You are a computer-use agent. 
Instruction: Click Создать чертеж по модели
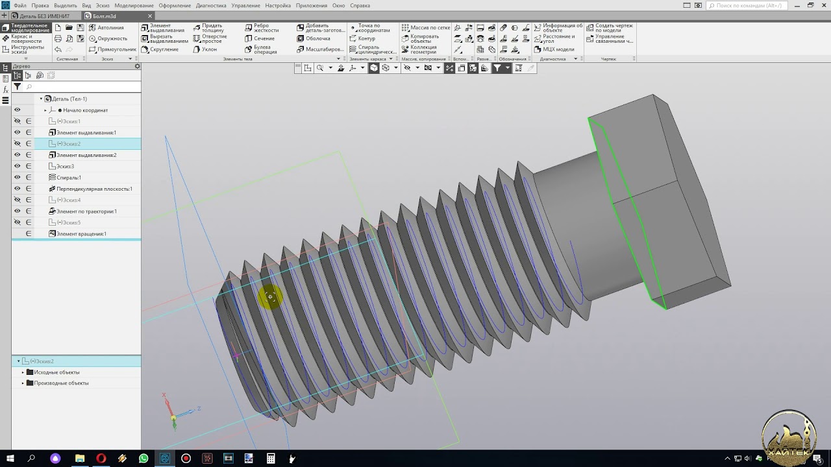pyautogui.click(x=610, y=28)
